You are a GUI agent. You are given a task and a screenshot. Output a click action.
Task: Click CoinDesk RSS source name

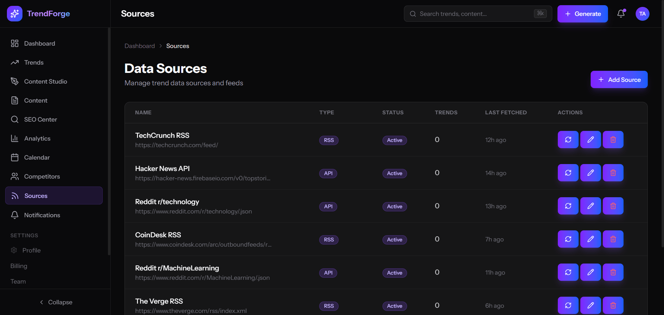tap(158, 235)
